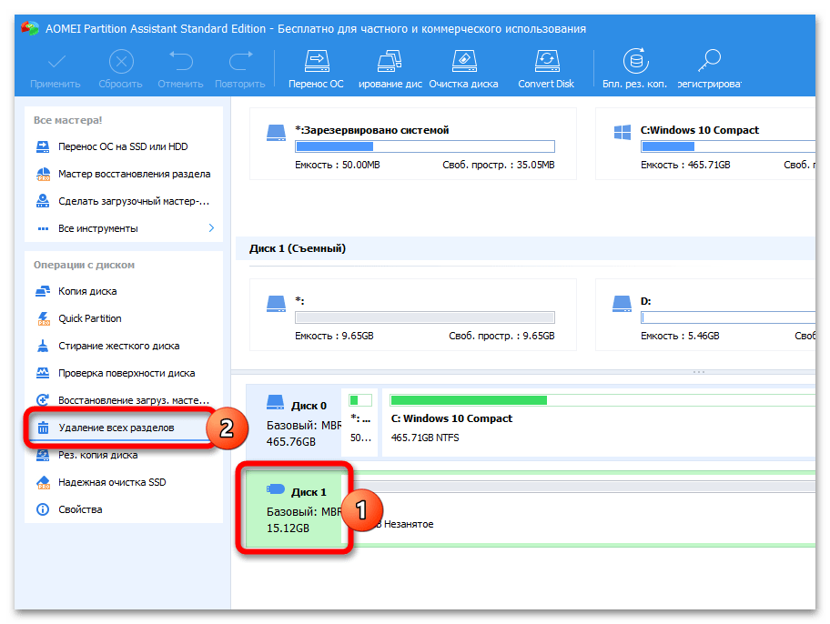The image size is (830, 624).
Task: Open Disk Copy (Копия диска) operation
Action: [87, 291]
